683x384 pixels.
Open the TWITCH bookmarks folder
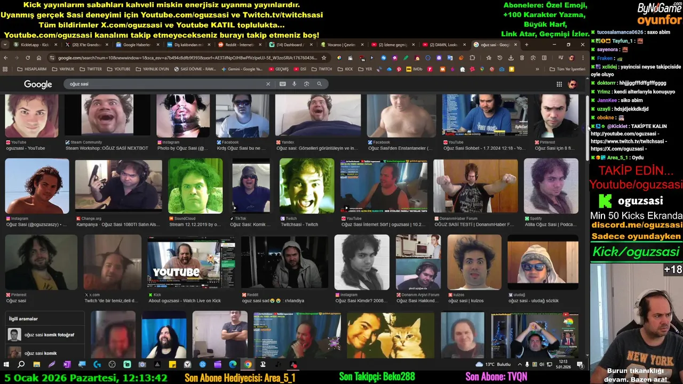tap(322, 69)
